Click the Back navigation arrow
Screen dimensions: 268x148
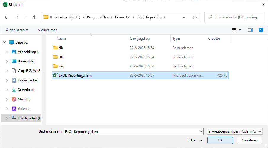tap(7, 17)
